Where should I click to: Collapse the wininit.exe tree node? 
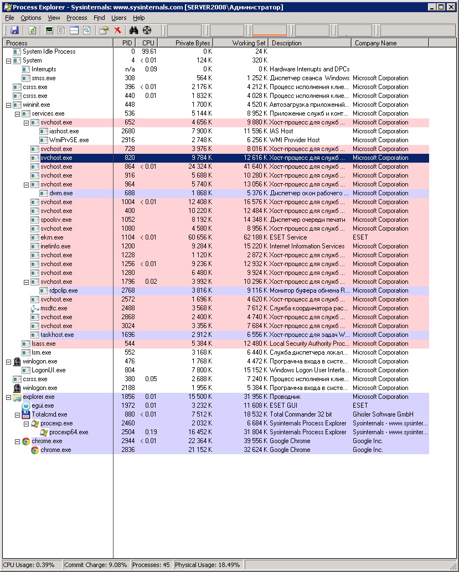(x=8, y=105)
